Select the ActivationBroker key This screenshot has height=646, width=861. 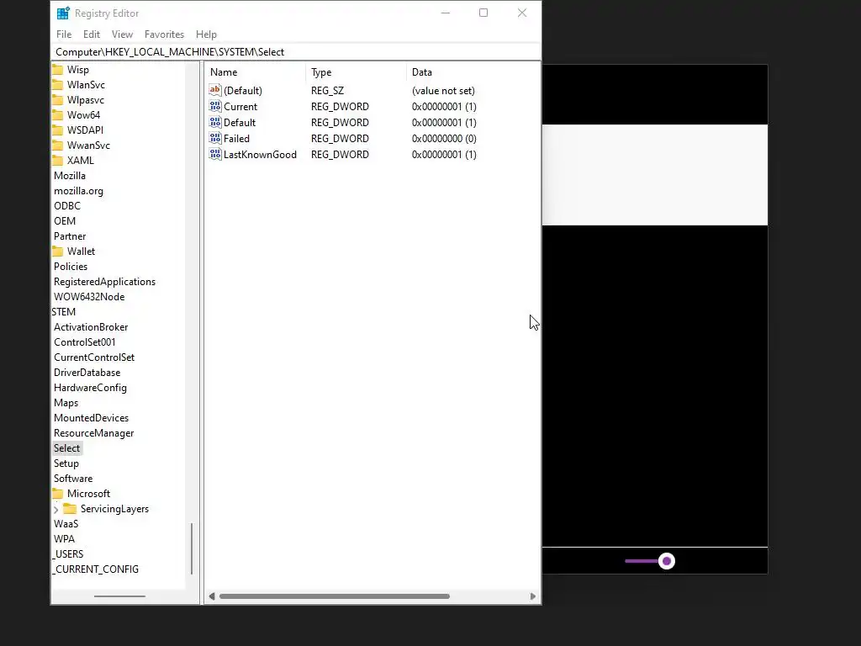91,327
